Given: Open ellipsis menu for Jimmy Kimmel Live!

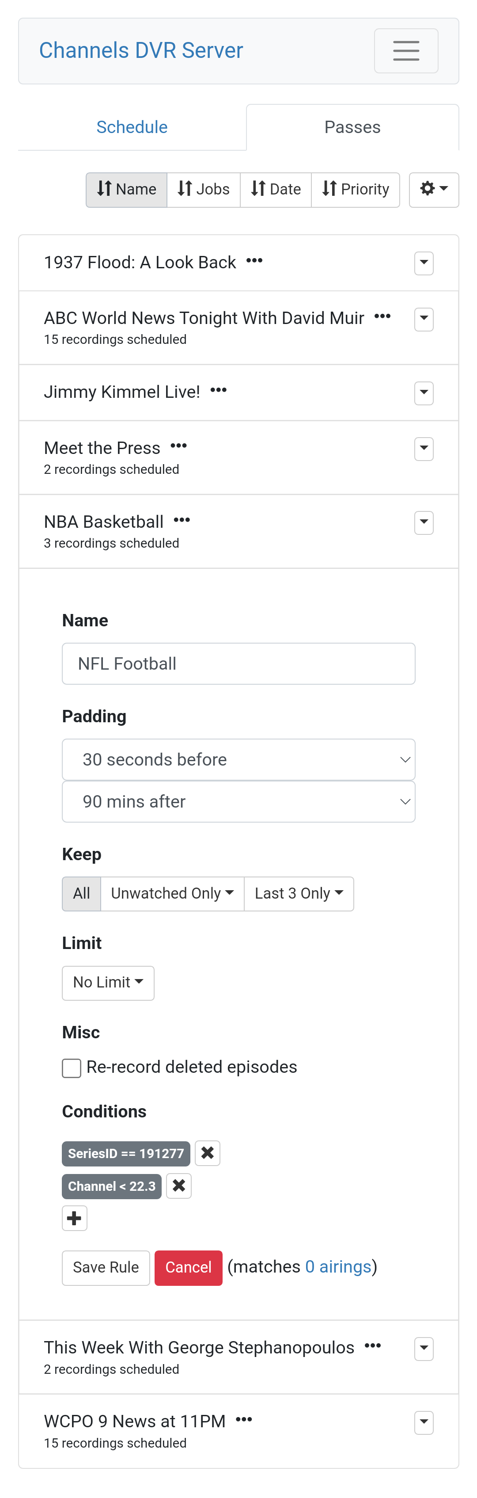Looking at the screenshot, I should point(219,391).
